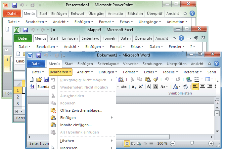Screen dimensions: 225x152
Task: Select Office-Zwischenablage from the Bearbeiten menu
Action: tap(81, 110)
